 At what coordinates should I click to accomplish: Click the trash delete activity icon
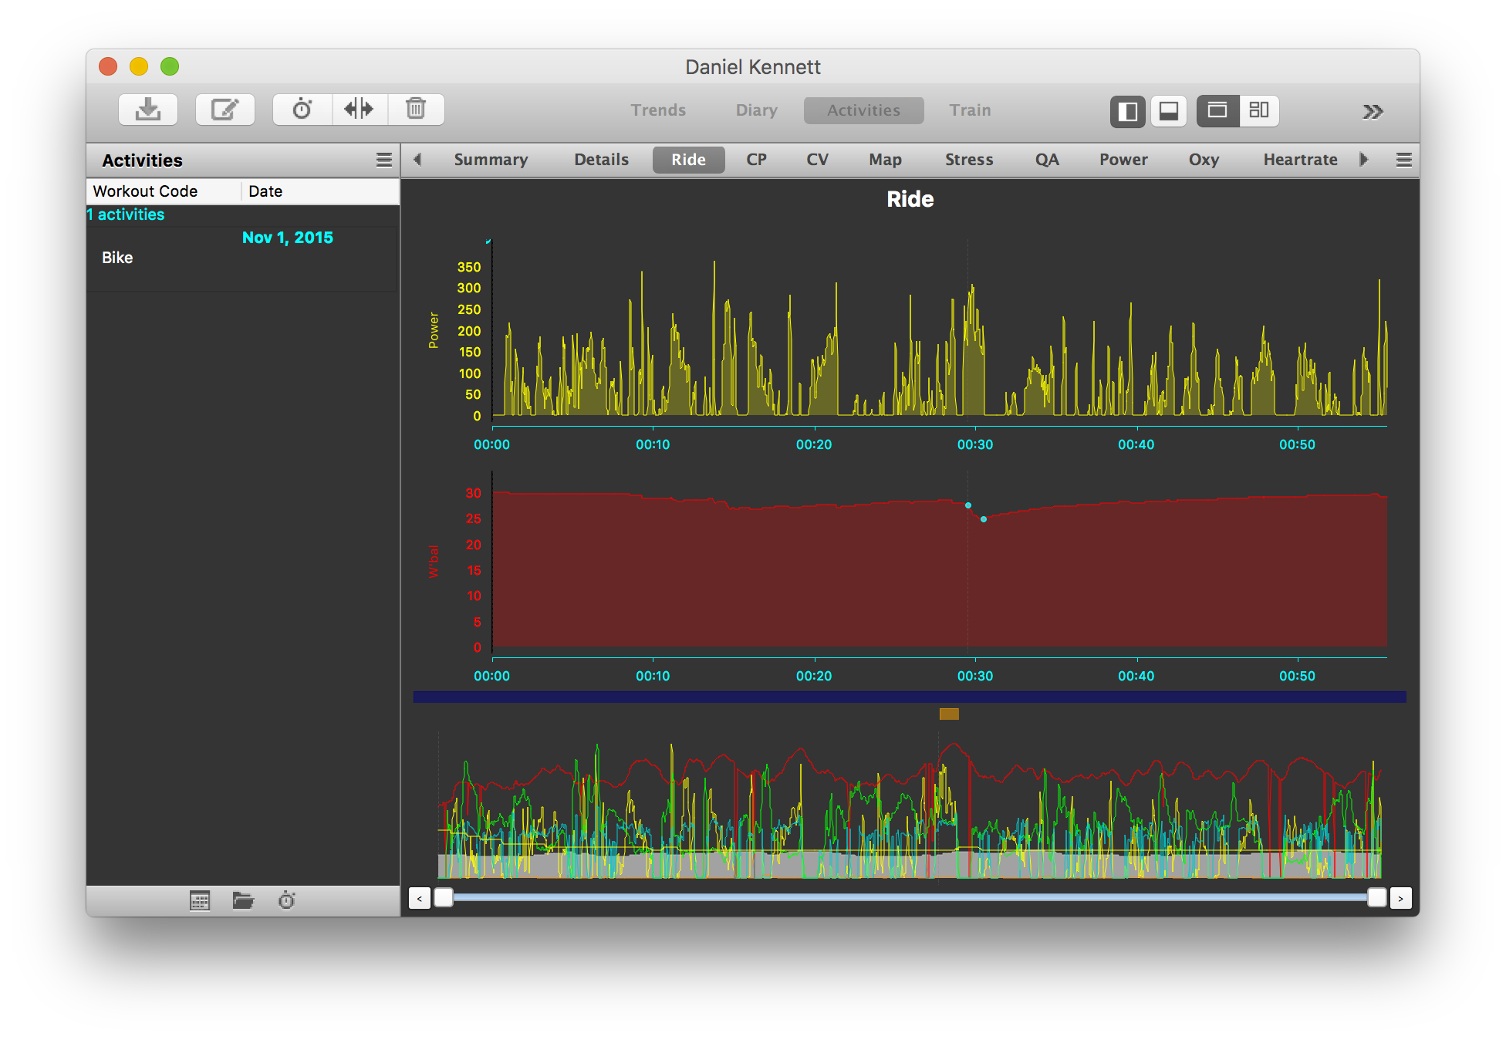click(x=416, y=110)
